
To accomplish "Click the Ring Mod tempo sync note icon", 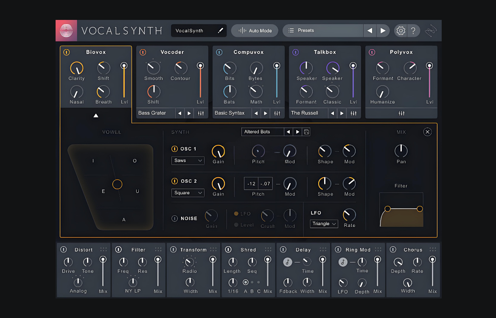I will point(342,262).
